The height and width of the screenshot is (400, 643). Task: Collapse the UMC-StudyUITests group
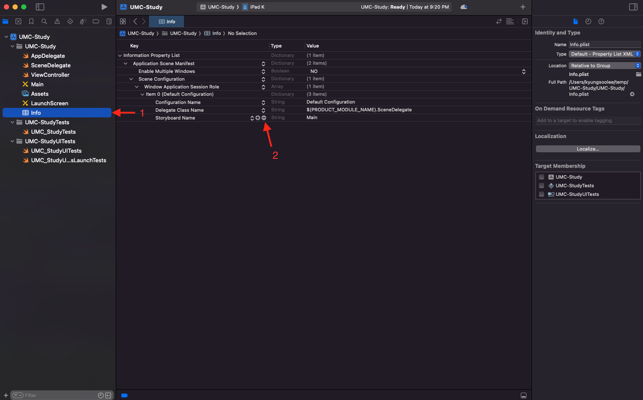pos(13,141)
